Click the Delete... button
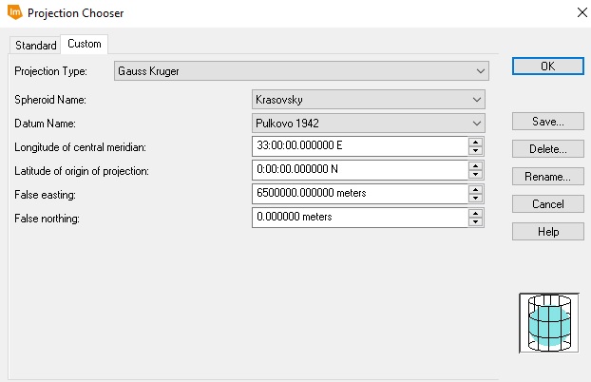The width and height of the screenshot is (591, 382). click(547, 149)
